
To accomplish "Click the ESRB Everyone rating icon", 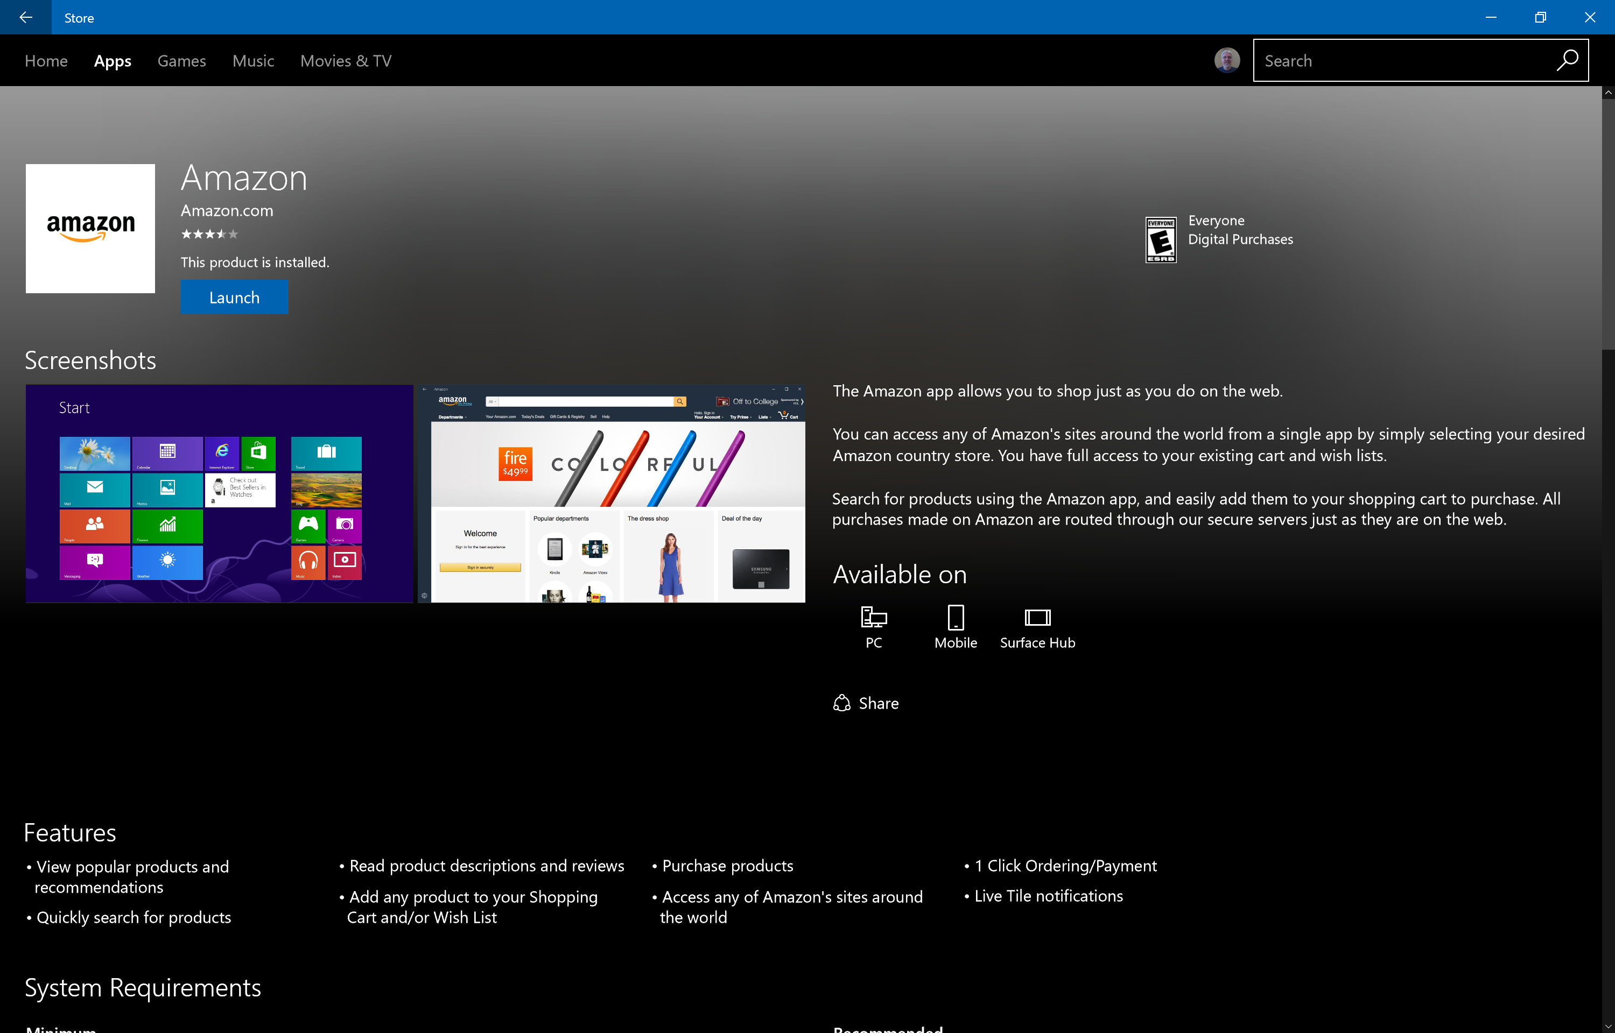I will (x=1160, y=239).
